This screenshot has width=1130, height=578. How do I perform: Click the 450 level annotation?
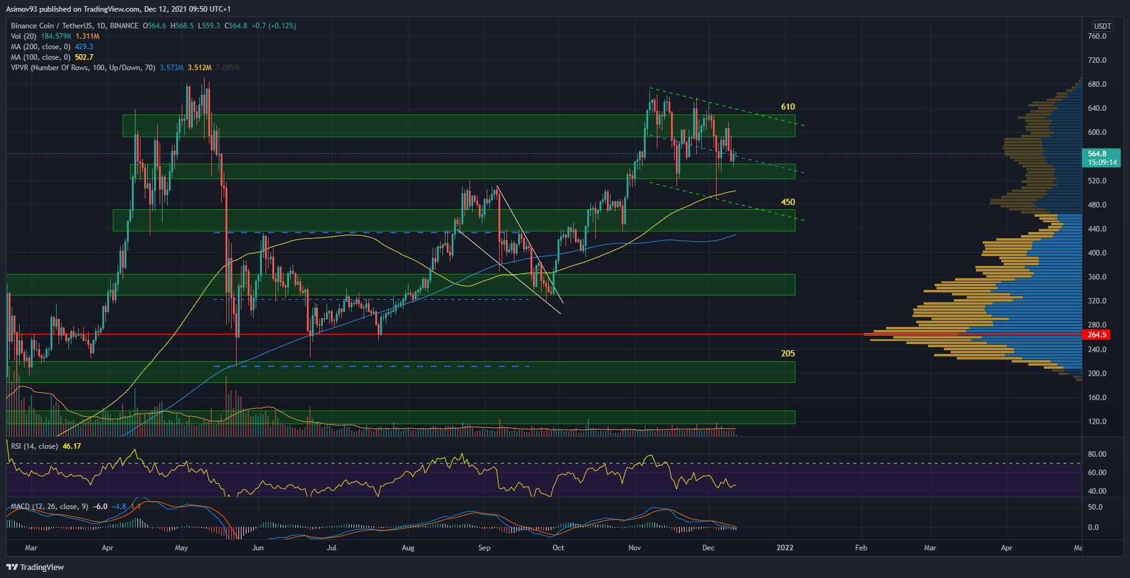click(x=787, y=202)
